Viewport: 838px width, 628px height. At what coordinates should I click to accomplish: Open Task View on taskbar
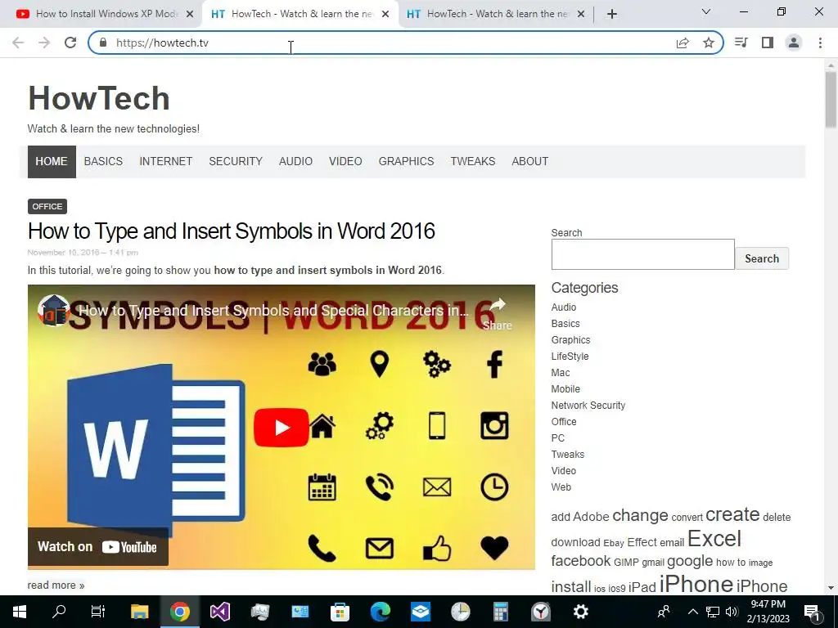click(x=98, y=612)
